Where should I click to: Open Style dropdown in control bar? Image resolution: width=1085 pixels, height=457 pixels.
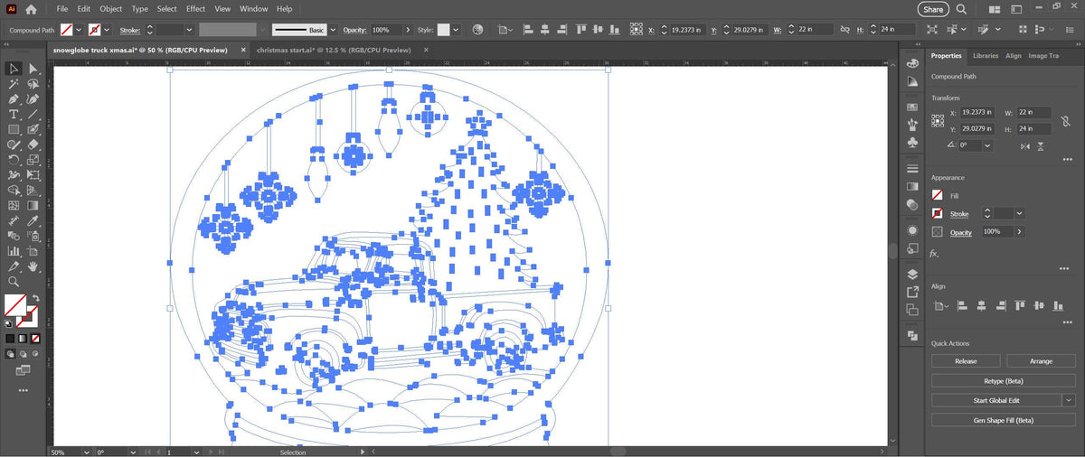(456, 30)
